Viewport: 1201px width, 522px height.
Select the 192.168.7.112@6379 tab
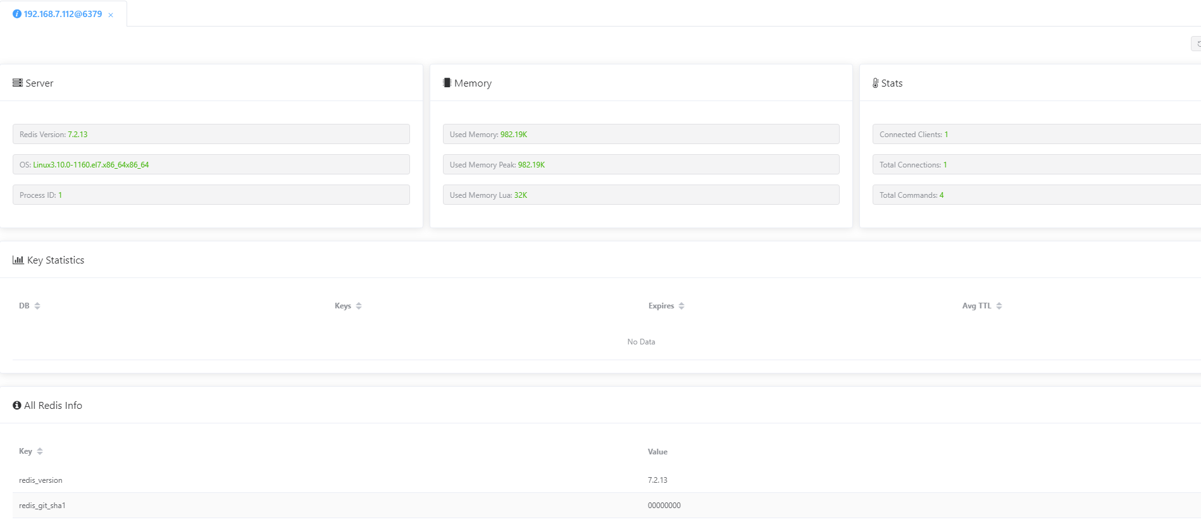click(63, 14)
